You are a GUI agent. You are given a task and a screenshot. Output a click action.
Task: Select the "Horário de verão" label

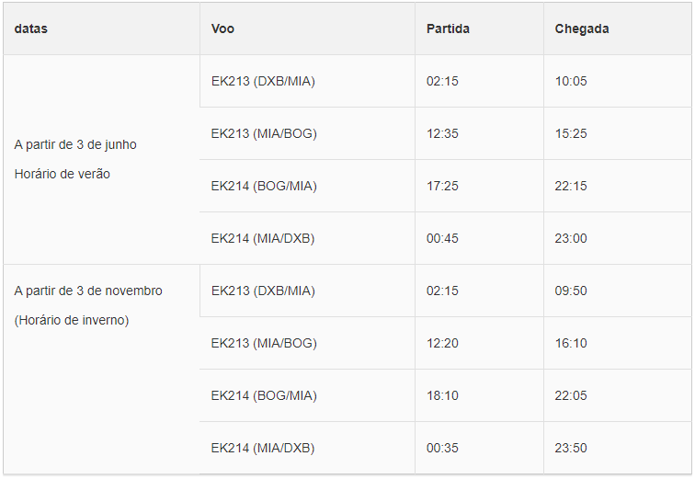coord(62,174)
